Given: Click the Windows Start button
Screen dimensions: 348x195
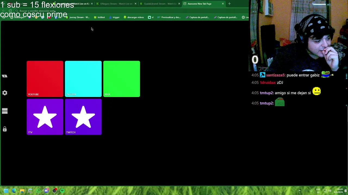Looking at the screenshot, I should point(6,191).
